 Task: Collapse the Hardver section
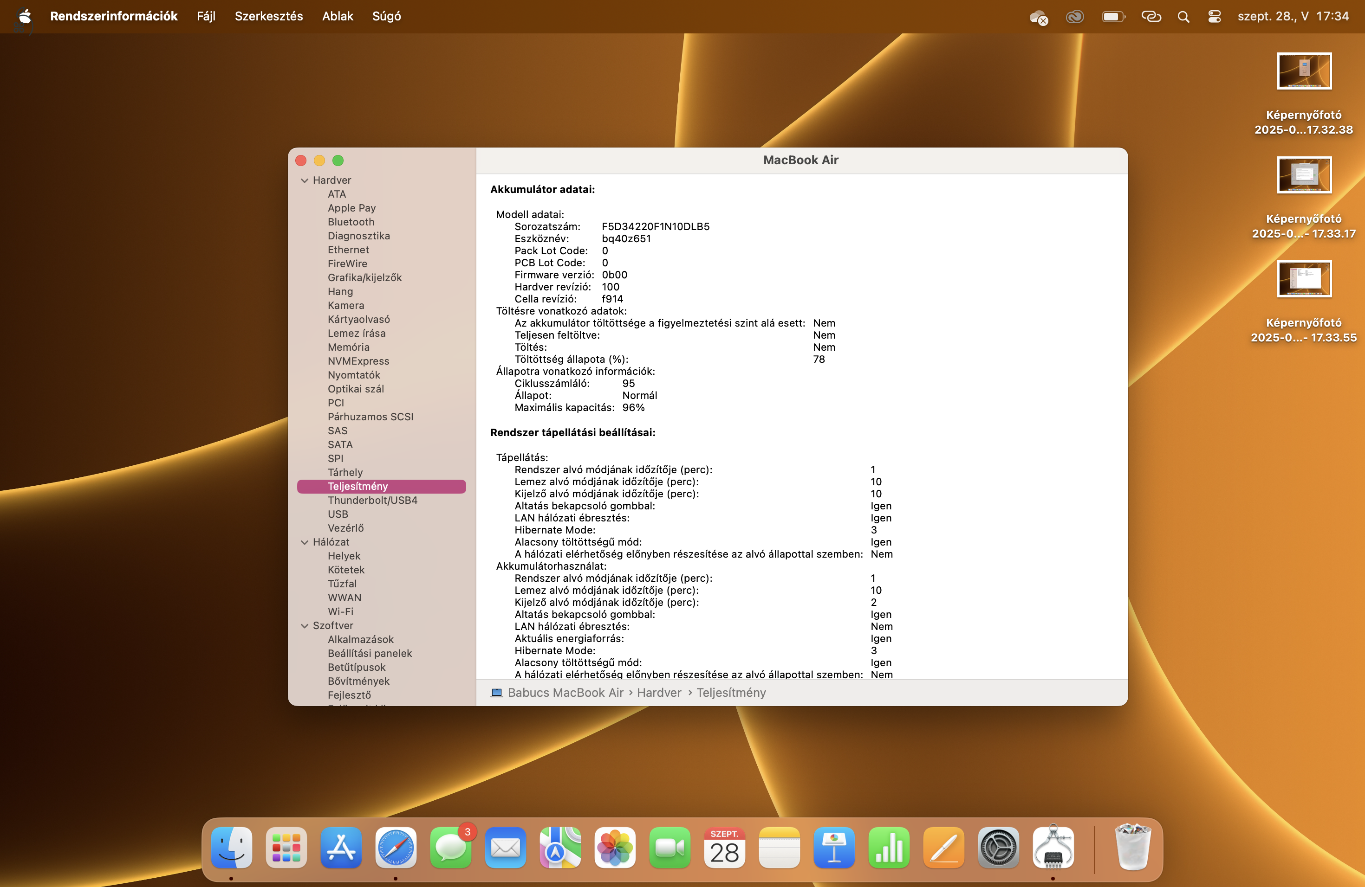point(305,180)
